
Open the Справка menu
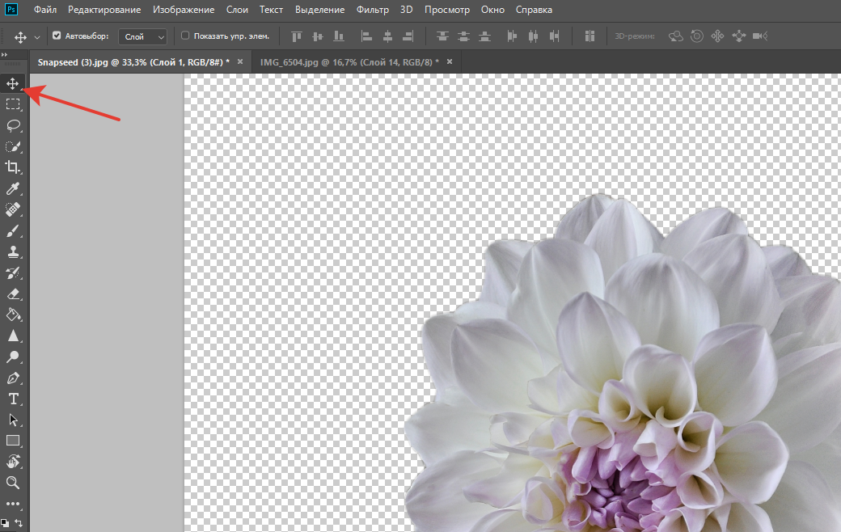coord(534,10)
